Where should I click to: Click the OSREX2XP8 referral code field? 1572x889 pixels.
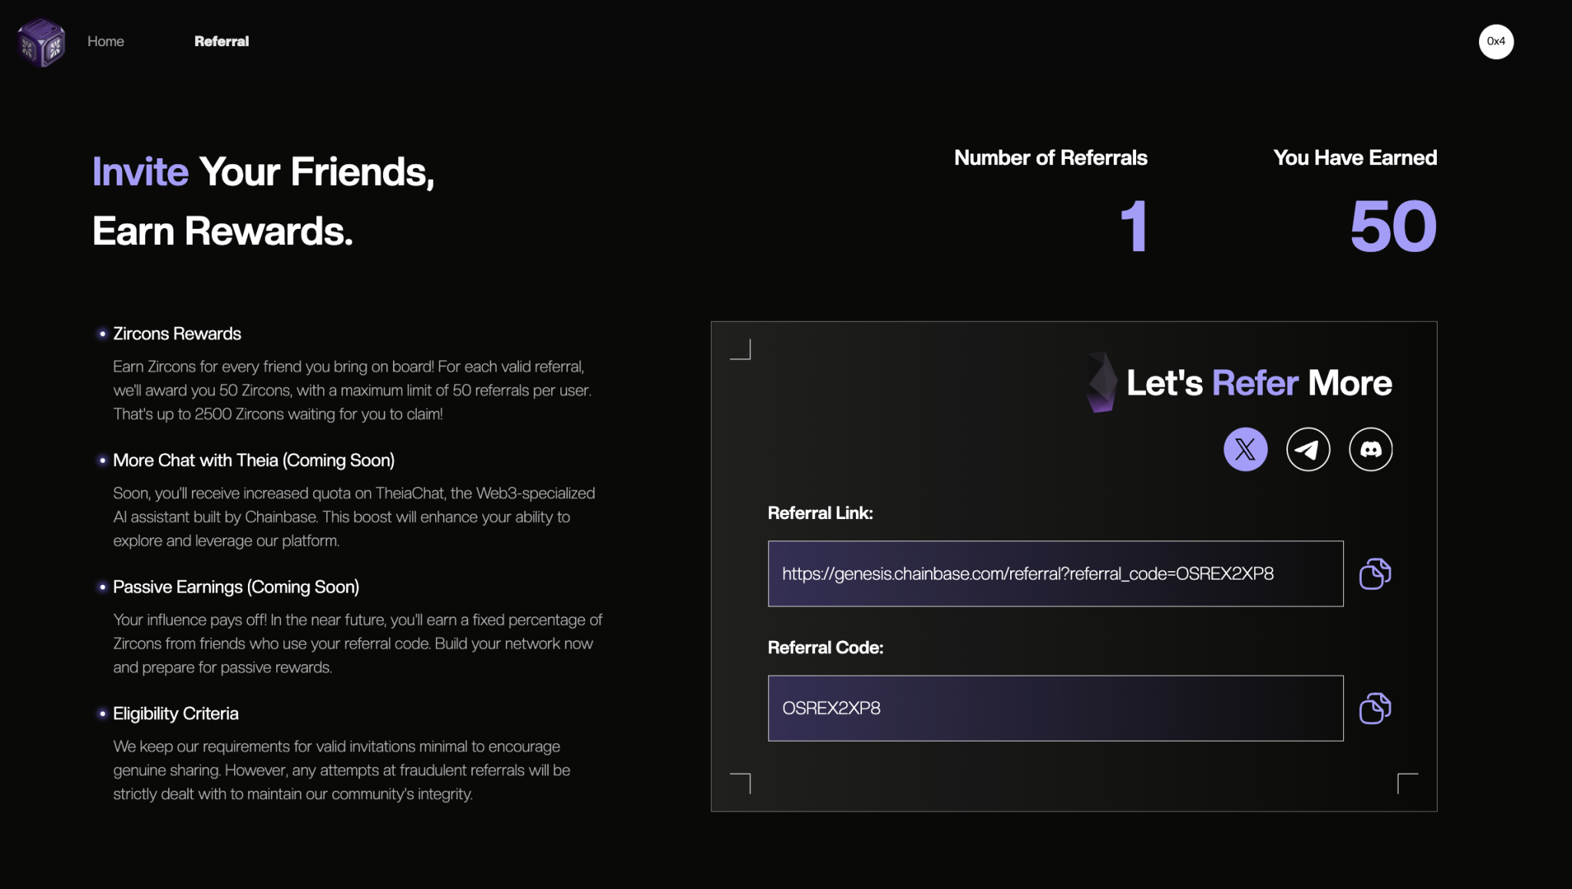click(x=1055, y=708)
